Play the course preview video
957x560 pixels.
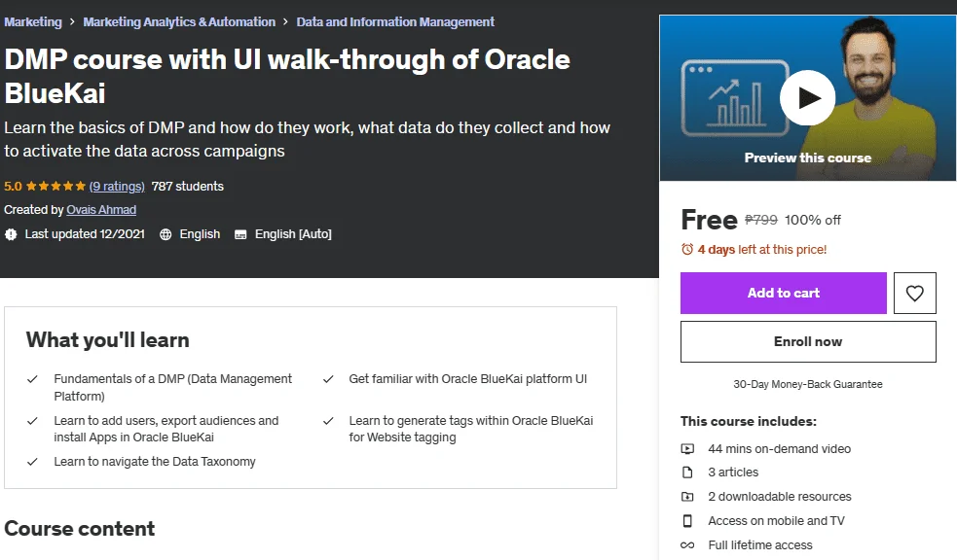click(807, 98)
